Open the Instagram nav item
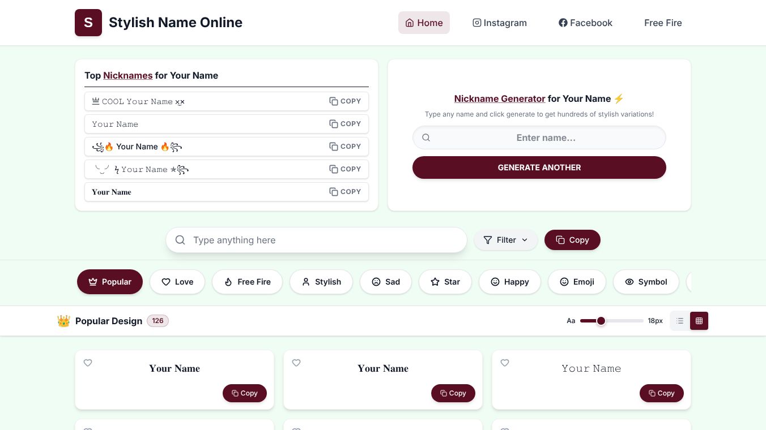Viewport: 766px width, 430px height. click(500, 23)
